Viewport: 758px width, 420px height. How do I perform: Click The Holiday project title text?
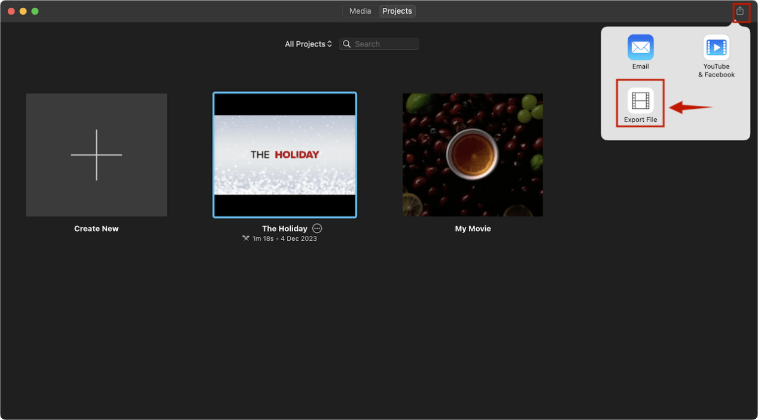(284, 229)
